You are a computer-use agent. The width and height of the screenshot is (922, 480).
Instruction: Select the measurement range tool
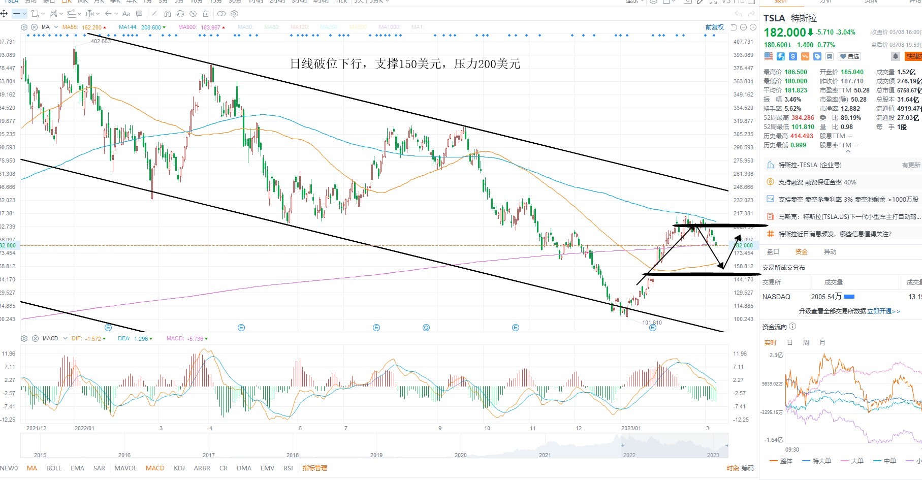pyautogui.click(x=89, y=14)
